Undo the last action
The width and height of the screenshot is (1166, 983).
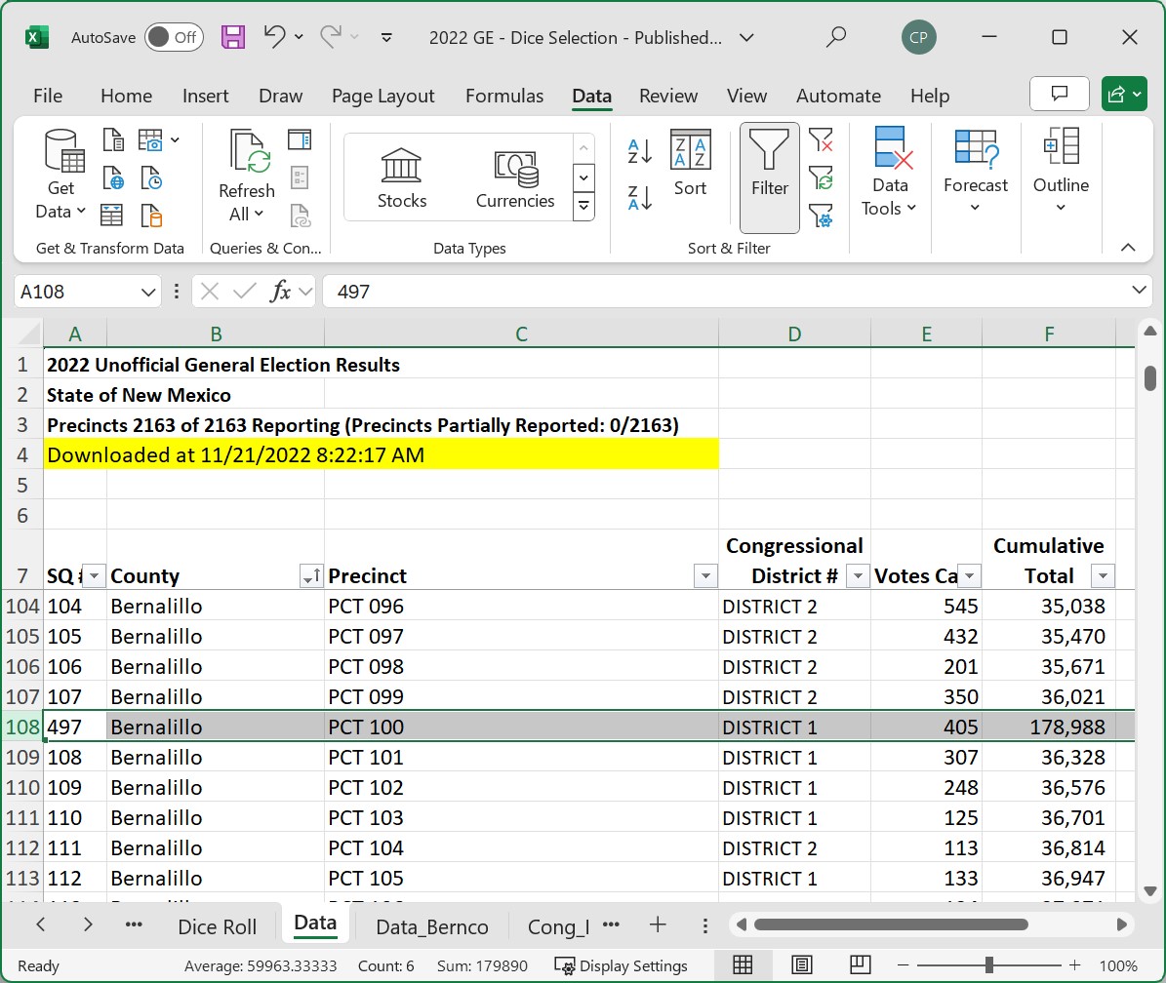click(274, 36)
